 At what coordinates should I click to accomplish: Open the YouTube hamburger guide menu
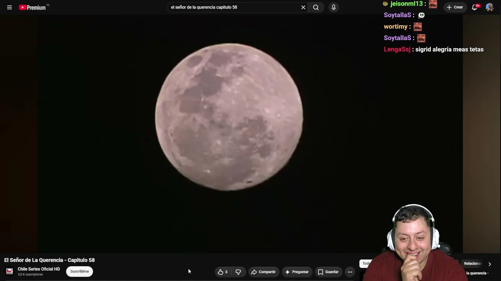(x=9, y=7)
